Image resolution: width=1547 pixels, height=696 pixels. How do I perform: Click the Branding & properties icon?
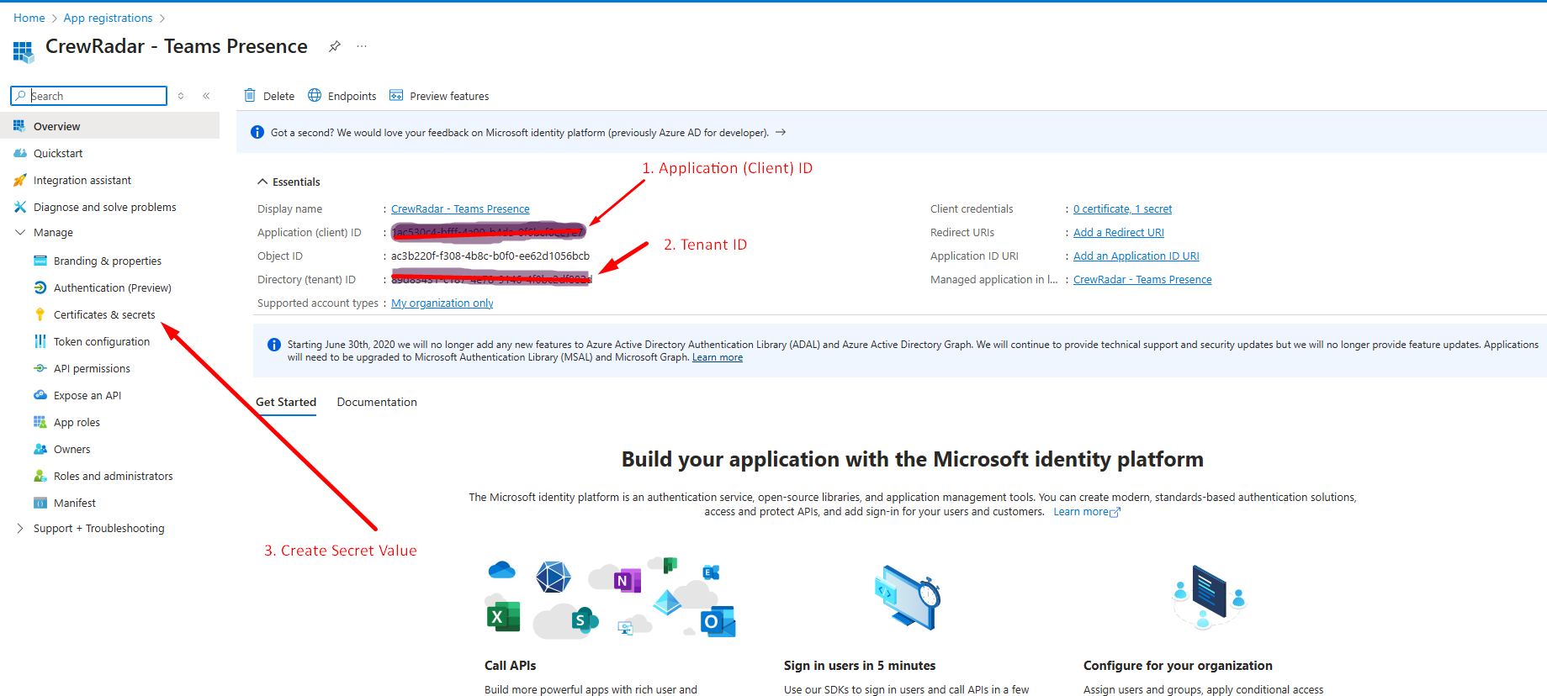pyautogui.click(x=40, y=261)
